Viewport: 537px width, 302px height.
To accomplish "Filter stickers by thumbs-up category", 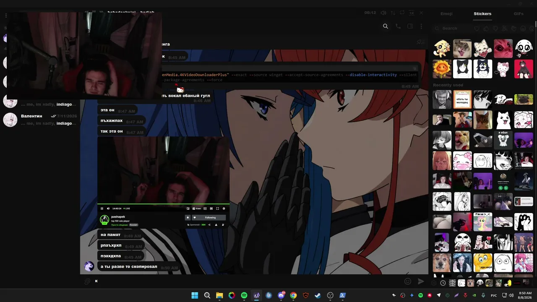I will 486,29.
